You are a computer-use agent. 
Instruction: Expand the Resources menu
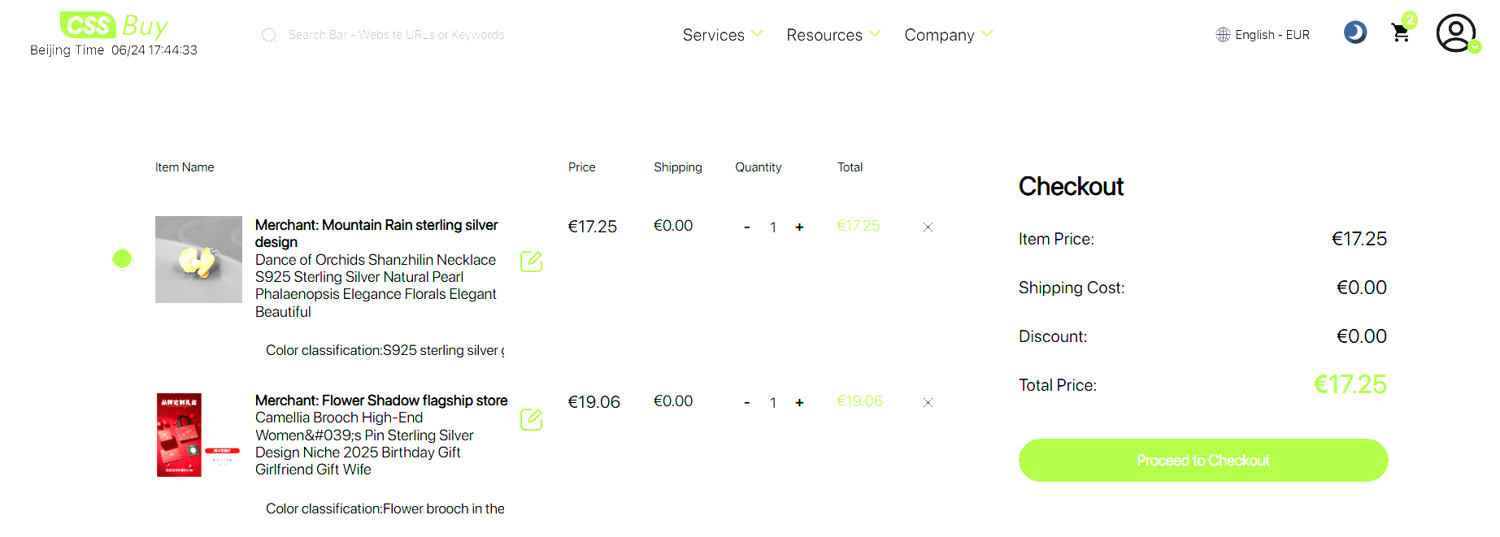(833, 35)
